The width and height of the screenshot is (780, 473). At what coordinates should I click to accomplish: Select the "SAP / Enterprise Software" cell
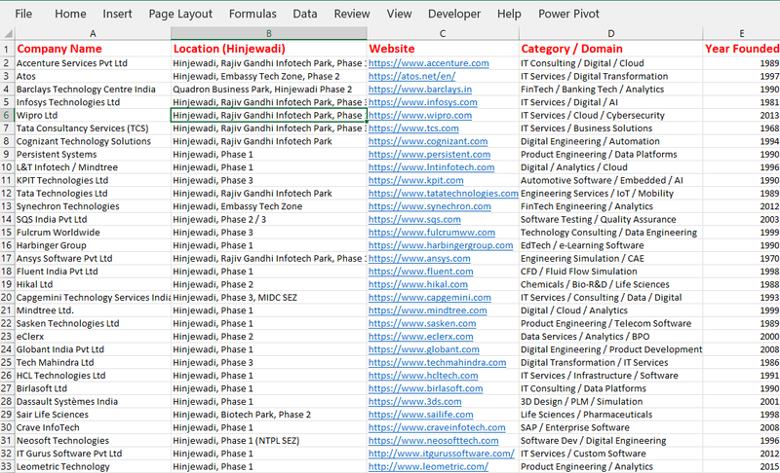611,427
